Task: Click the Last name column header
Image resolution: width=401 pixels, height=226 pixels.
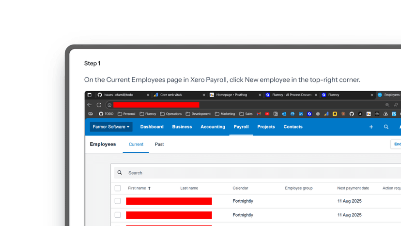Action: pyautogui.click(x=189, y=188)
